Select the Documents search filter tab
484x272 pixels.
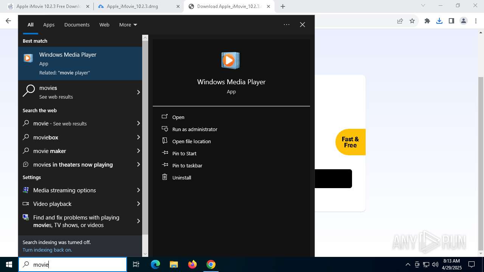(77, 25)
